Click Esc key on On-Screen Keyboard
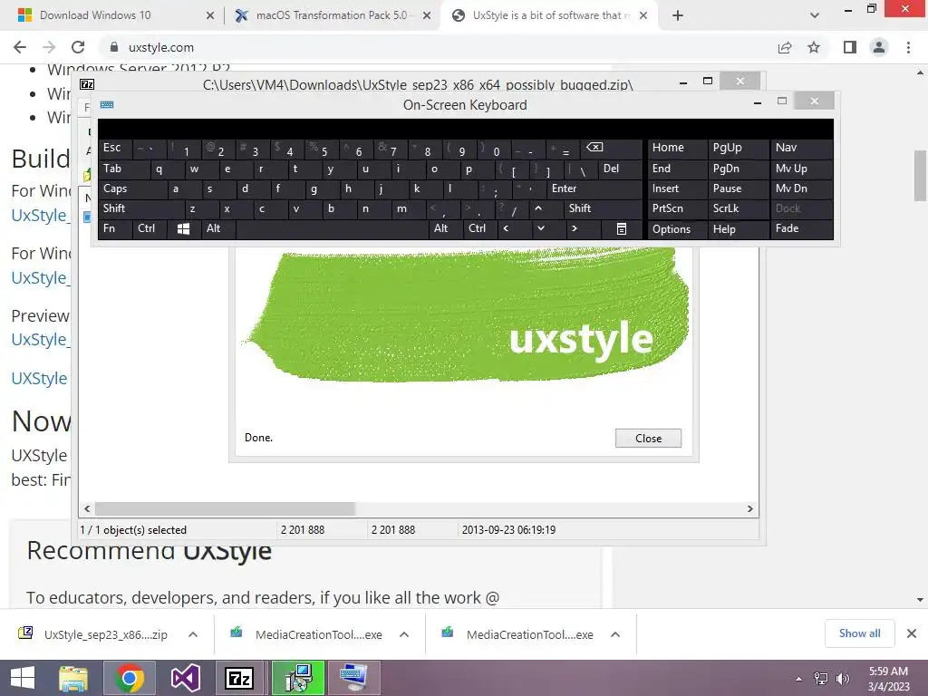Viewport: 928px width, 696px height. tap(115, 148)
